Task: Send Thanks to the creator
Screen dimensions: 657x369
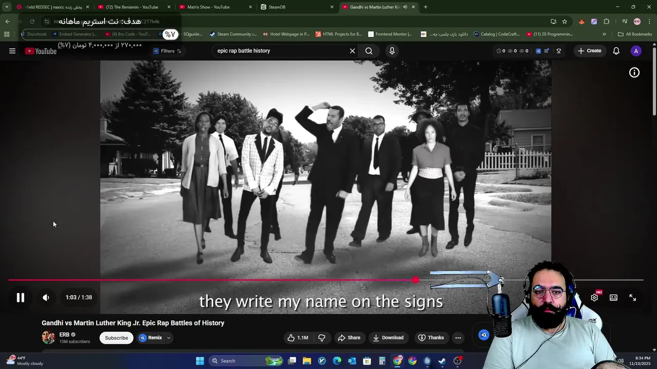Action: click(x=431, y=338)
